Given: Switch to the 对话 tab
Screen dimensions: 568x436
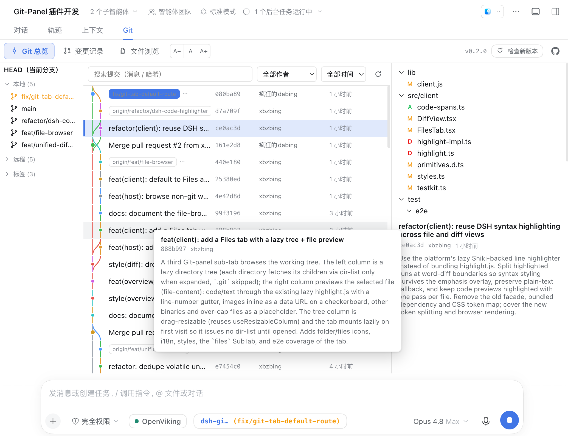Looking at the screenshot, I should [x=21, y=30].
